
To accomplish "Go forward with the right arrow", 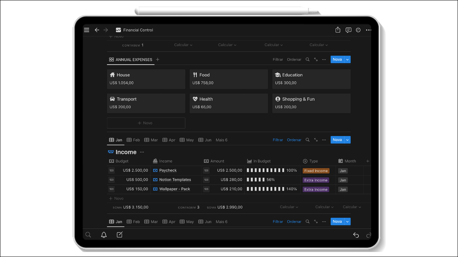I will pyautogui.click(x=106, y=30).
